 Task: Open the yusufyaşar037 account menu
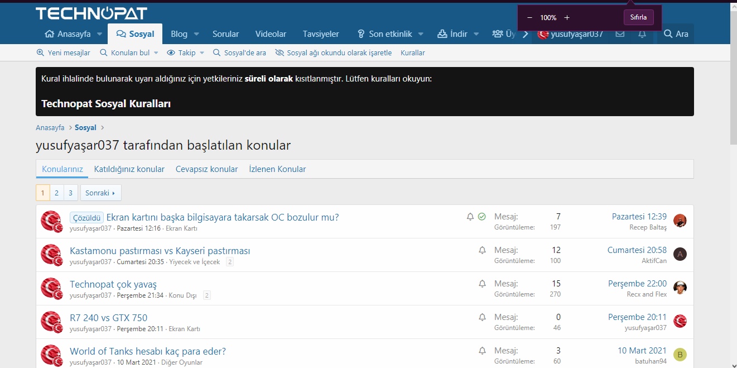570,34
